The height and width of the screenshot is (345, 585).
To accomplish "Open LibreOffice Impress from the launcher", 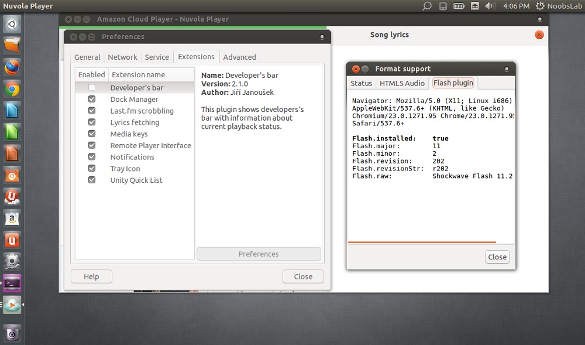I will pyautogui.click(x=12, y=154).
